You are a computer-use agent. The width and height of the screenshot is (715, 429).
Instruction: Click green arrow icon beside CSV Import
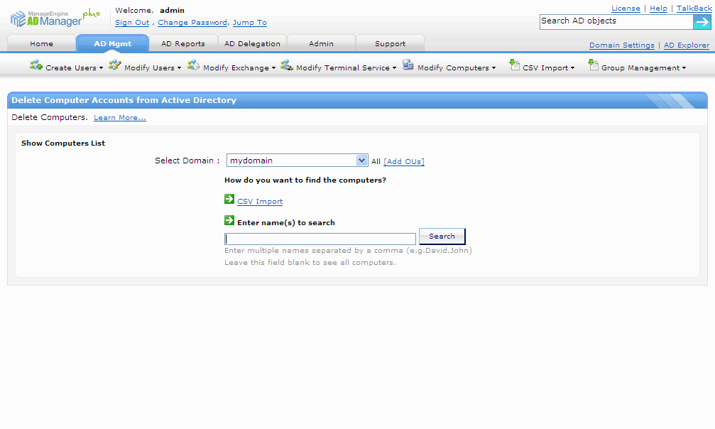click(x=229, y=199)
